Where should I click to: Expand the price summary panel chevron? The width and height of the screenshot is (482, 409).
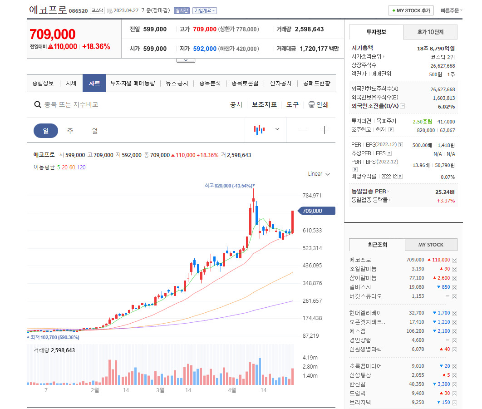coord(186,60)
